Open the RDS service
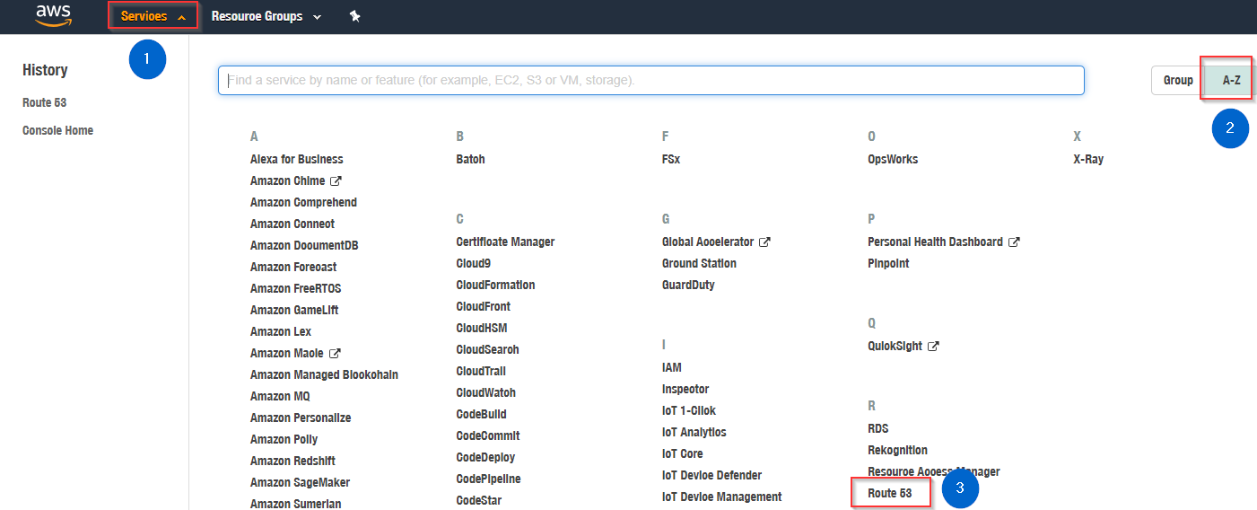The height and width of the screenshot is (510, 1257). (877, 428)
